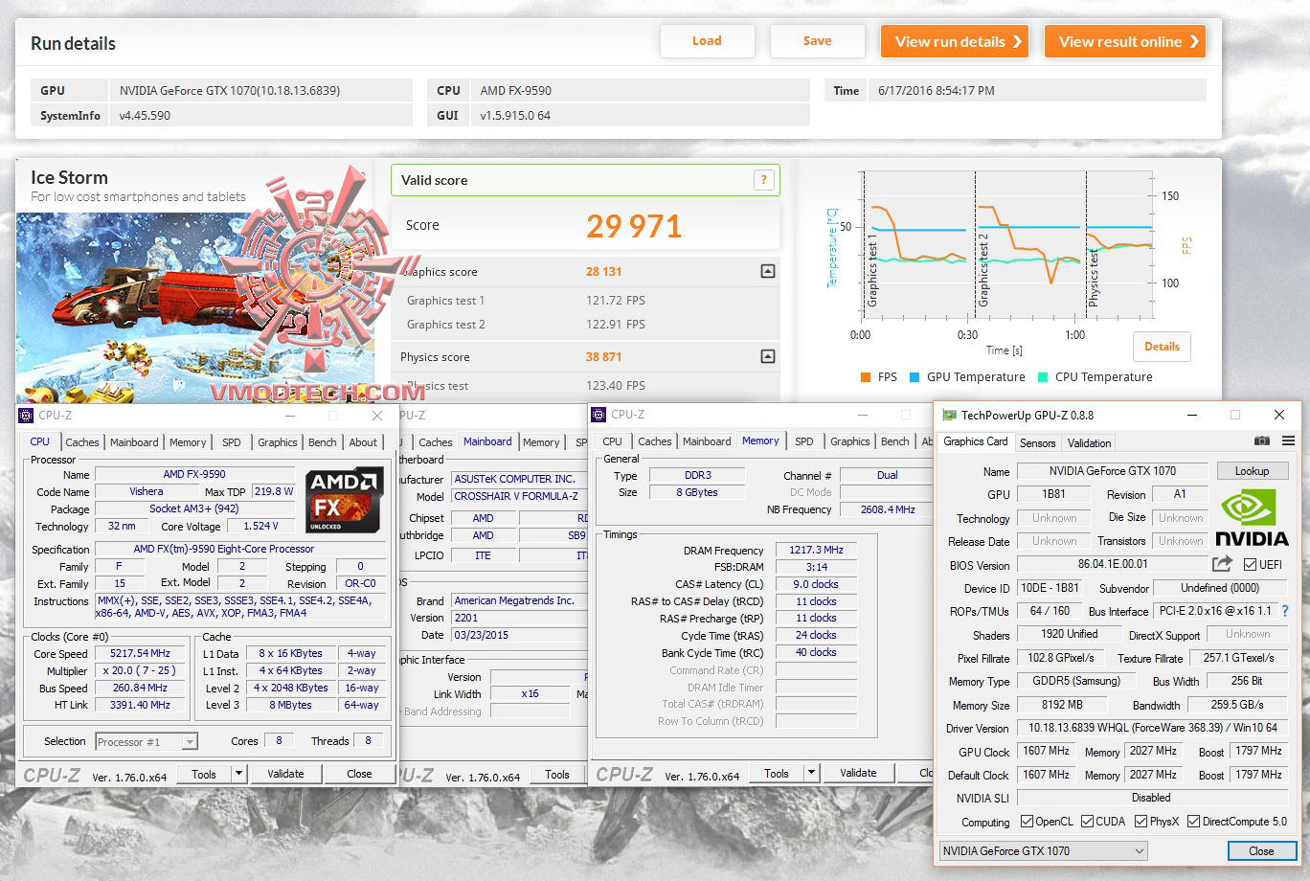Click the Core Speed value 5217.54 MHz

pos(140,653)
